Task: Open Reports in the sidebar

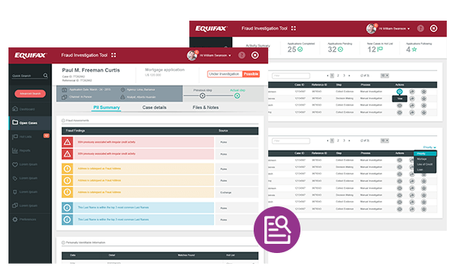Action: tap(21, 151)
